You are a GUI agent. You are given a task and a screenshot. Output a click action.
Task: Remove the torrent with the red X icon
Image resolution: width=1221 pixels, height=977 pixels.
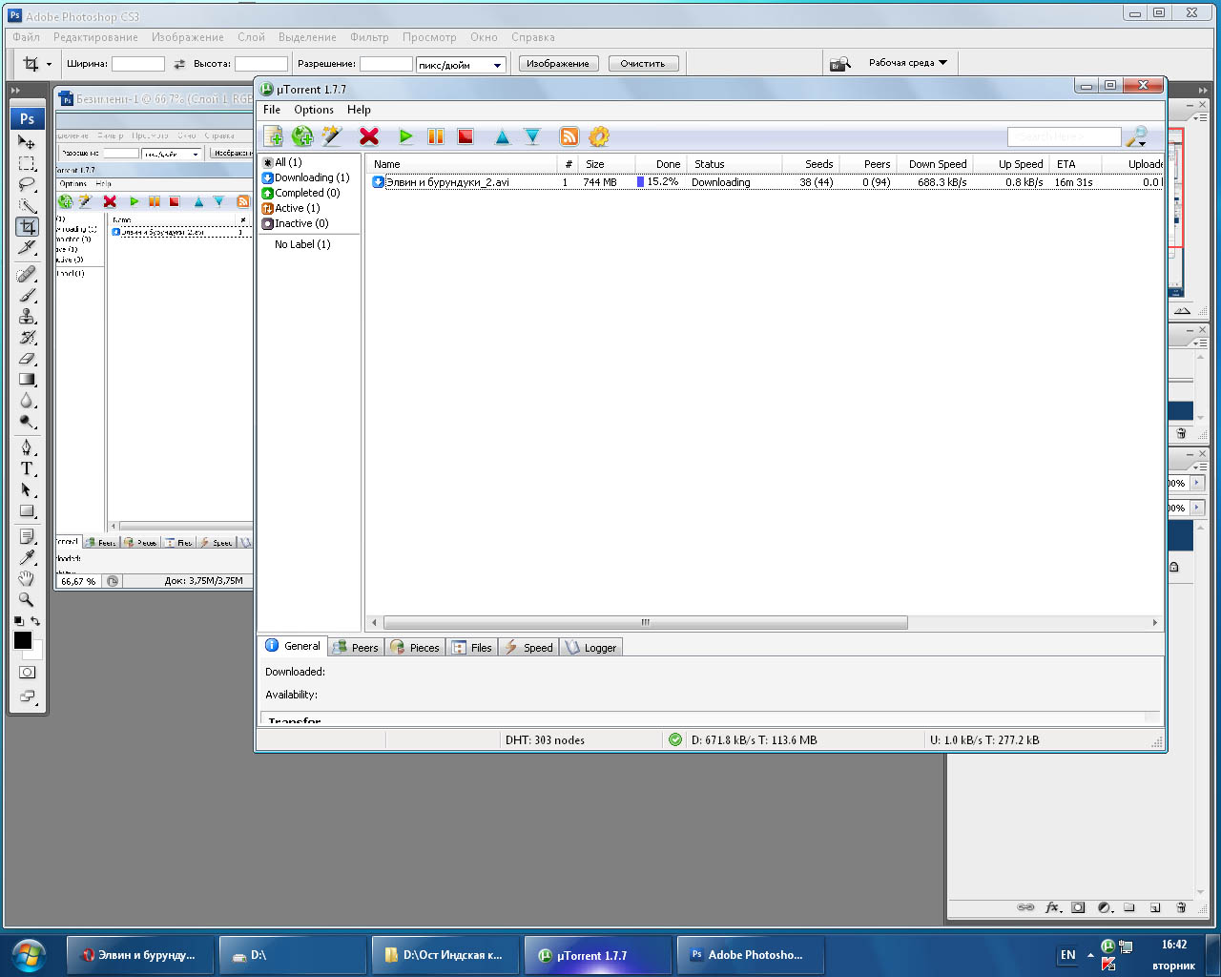pyautogui.click(x=369, y=136)
